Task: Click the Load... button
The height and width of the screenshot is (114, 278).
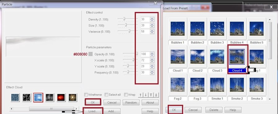Action: [x=93, y=111]
